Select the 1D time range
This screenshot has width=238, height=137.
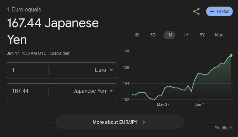click(136, 35)
